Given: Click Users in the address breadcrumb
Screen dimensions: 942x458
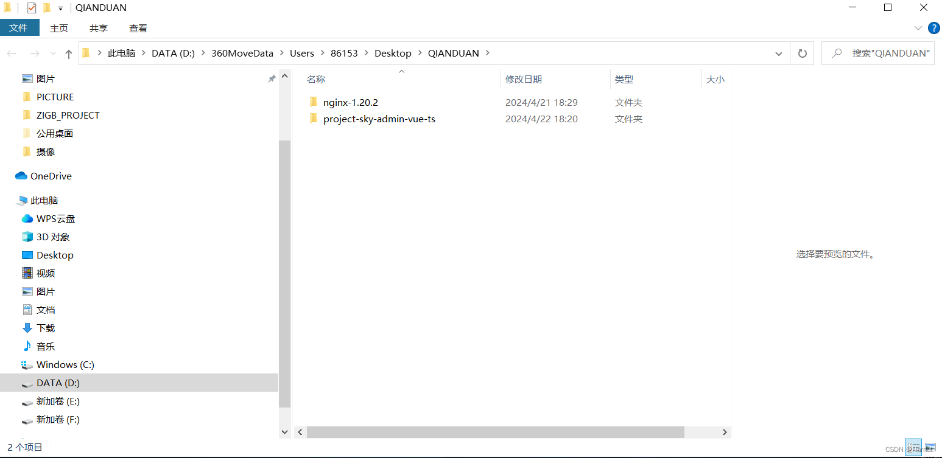Looking at the screenshot, I should [x=302, y=54].
